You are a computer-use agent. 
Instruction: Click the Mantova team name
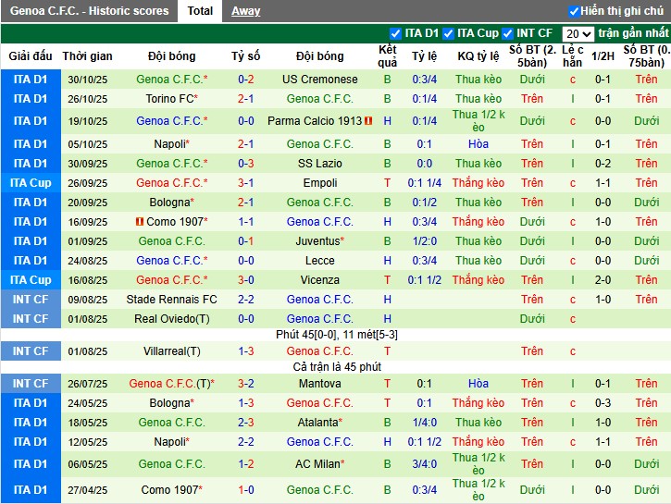point(319,384)
